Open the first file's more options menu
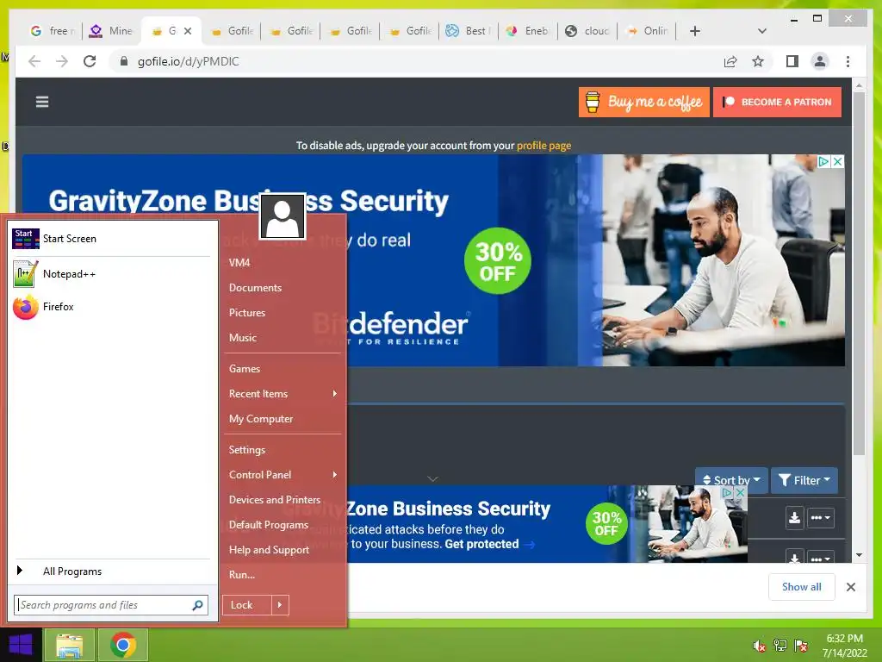Screen dimensions: 882x662 [x=821, y=517]
